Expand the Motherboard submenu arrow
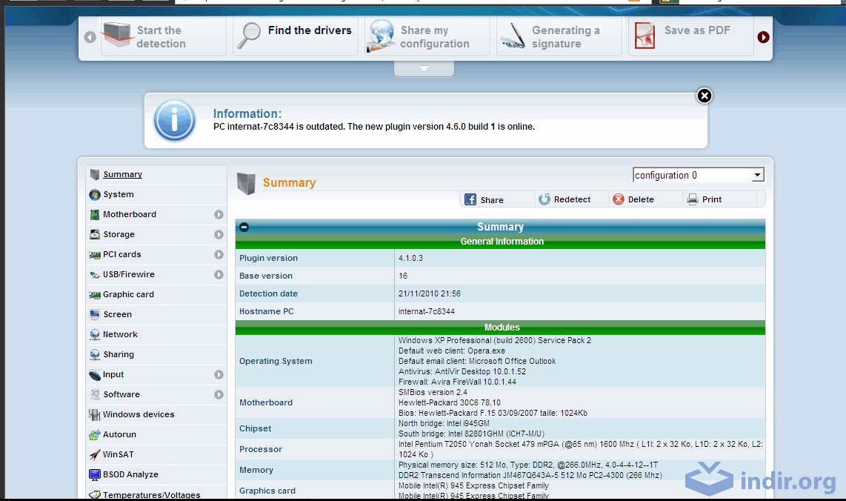 [x=219, y=214]
